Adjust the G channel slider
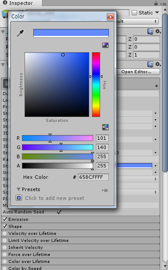The height and width of the screenshot is (270, 168). 57,147
